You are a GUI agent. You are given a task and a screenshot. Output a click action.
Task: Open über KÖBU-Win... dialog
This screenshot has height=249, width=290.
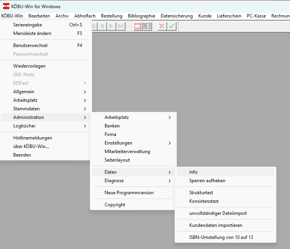point(45,146)
